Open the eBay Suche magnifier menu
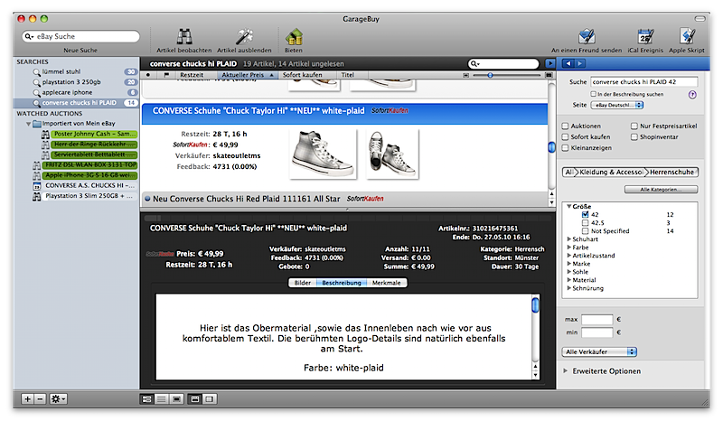Image resolution: width=723 pixels, height=421 pixels. coord(29,36)
